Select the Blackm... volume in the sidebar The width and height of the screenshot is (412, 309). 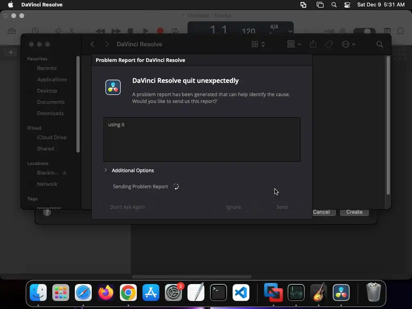(47, 173)
